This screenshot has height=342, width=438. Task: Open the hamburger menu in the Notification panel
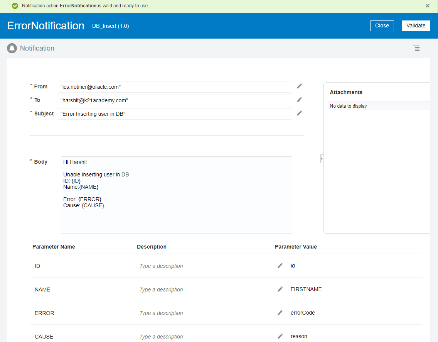click(416, 48)
